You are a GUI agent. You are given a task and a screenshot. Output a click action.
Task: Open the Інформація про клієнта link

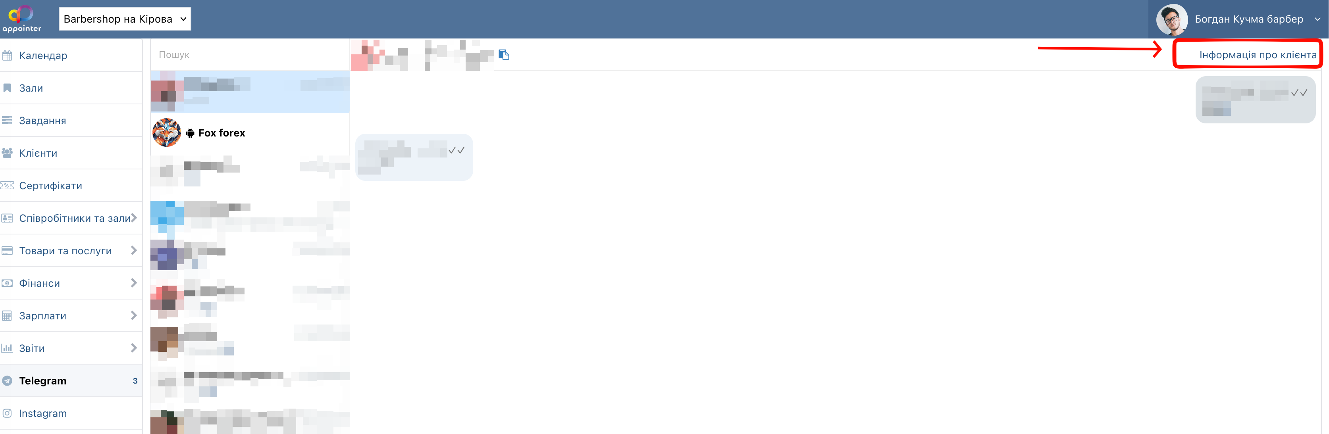coord(1257,55)
